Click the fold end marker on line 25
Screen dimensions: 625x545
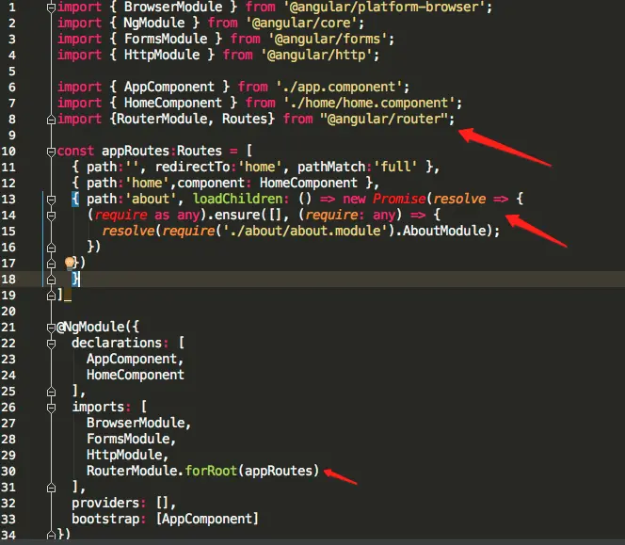pyautogui.click(x=51, y=392)
